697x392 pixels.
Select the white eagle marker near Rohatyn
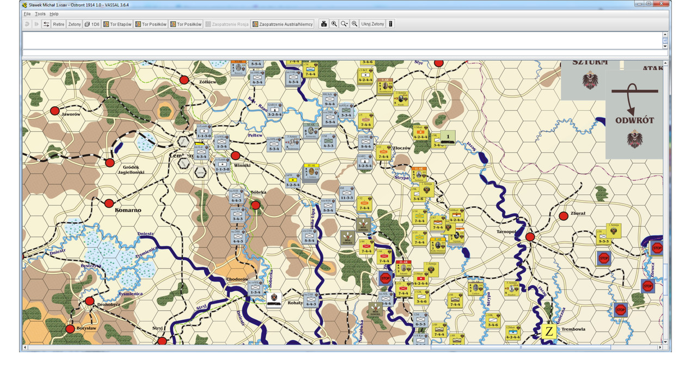[x=274, y=300]
